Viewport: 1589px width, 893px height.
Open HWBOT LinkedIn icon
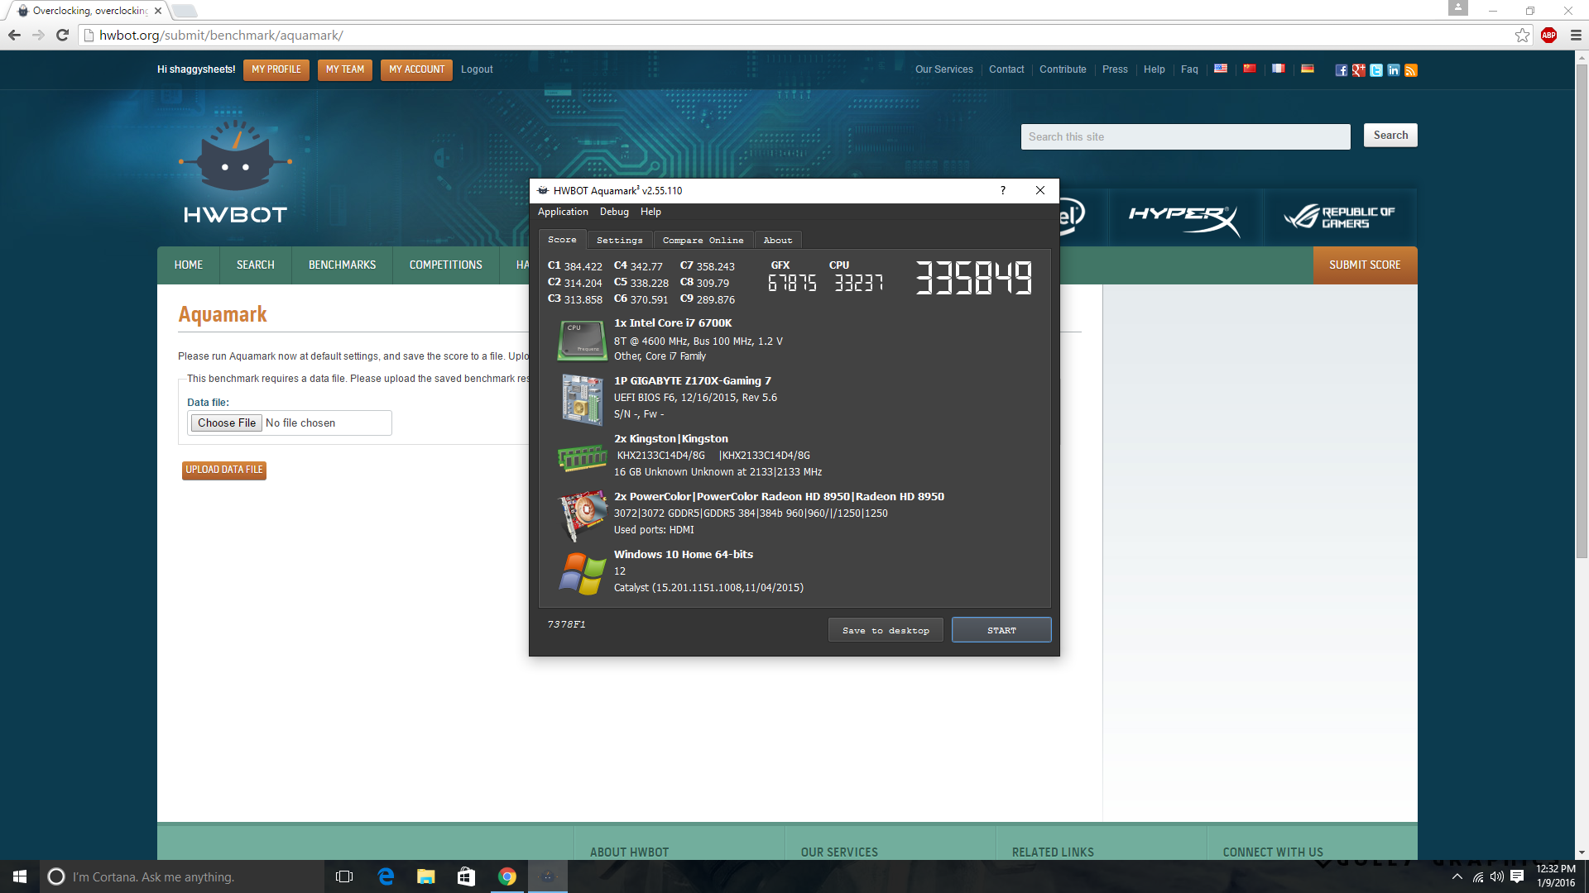(x=1394, y=70)
